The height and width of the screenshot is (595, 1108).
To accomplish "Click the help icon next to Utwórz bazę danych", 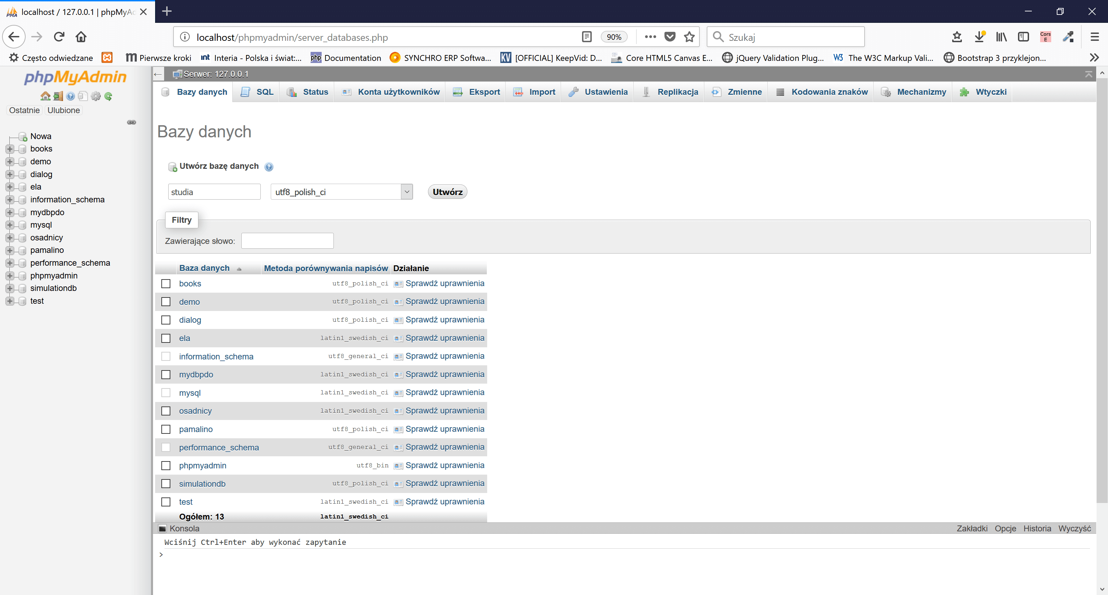I will [x=269, y=167].
